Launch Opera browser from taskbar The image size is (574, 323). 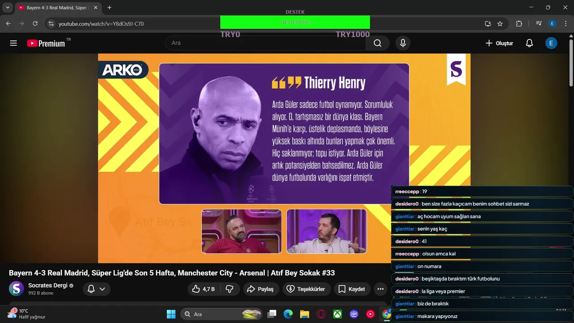[321, 314]
